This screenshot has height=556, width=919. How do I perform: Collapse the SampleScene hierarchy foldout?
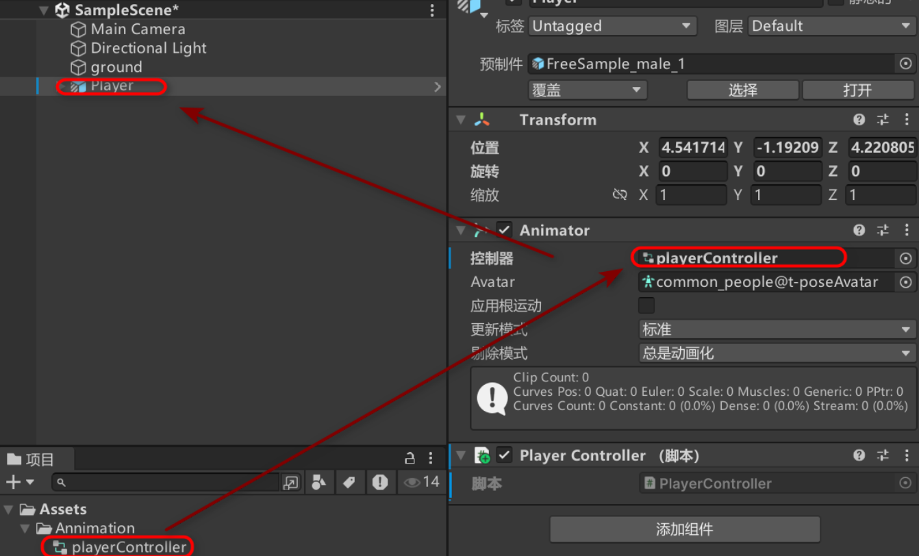coord(45,10)
